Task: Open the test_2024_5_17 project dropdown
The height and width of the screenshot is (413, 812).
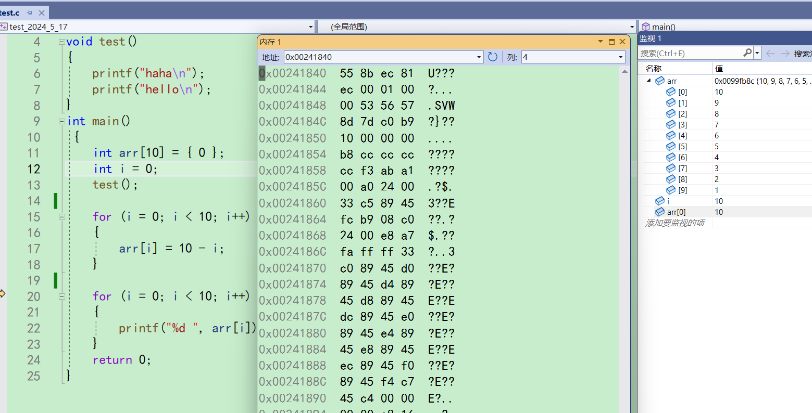Action: pyautogui.click(x=310, y=27)
